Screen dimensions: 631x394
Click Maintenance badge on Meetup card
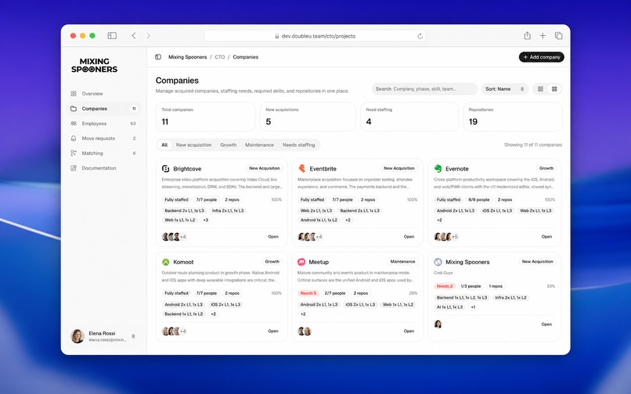point(402,262)
